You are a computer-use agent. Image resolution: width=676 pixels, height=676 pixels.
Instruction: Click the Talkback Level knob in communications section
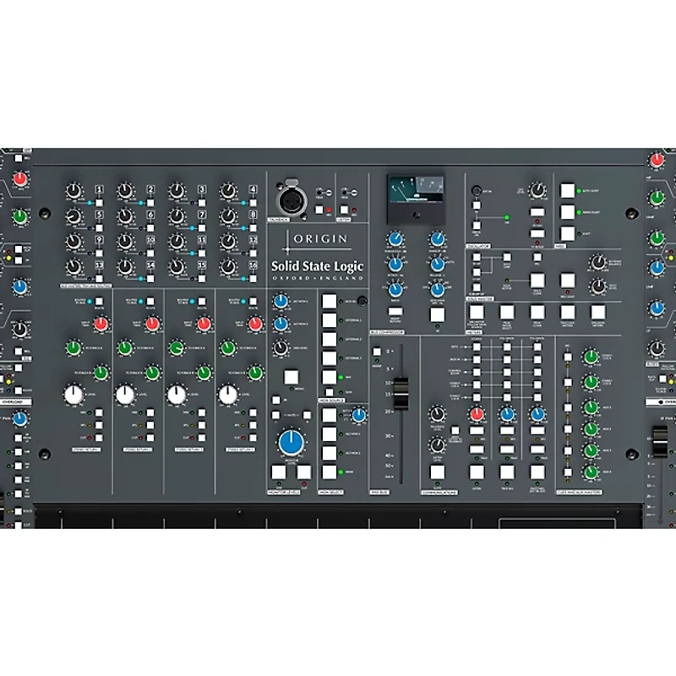pos(437,415)
